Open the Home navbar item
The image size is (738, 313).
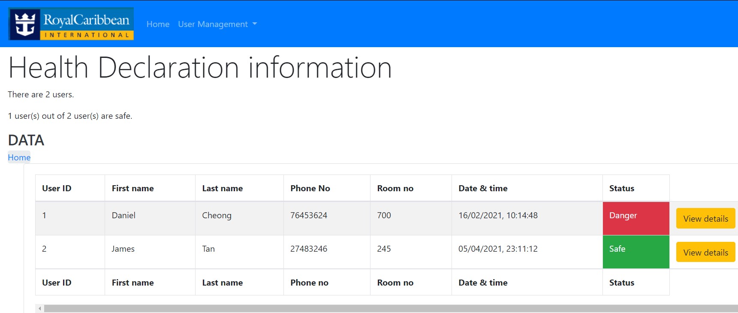pos(158,24)
